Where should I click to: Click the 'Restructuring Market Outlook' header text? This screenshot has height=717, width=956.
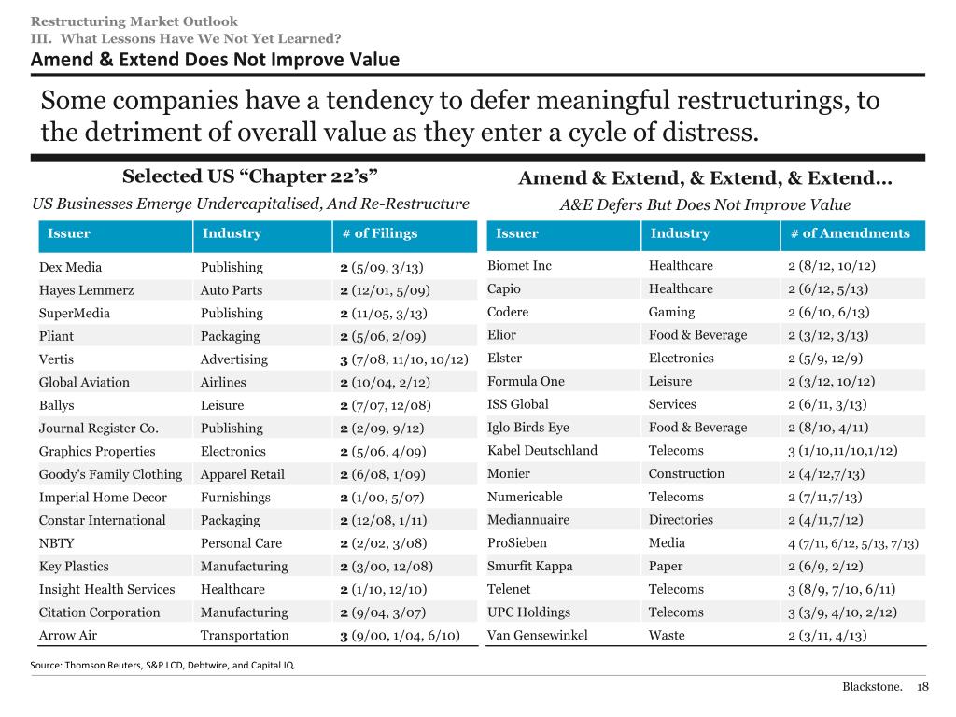point(134,21)
